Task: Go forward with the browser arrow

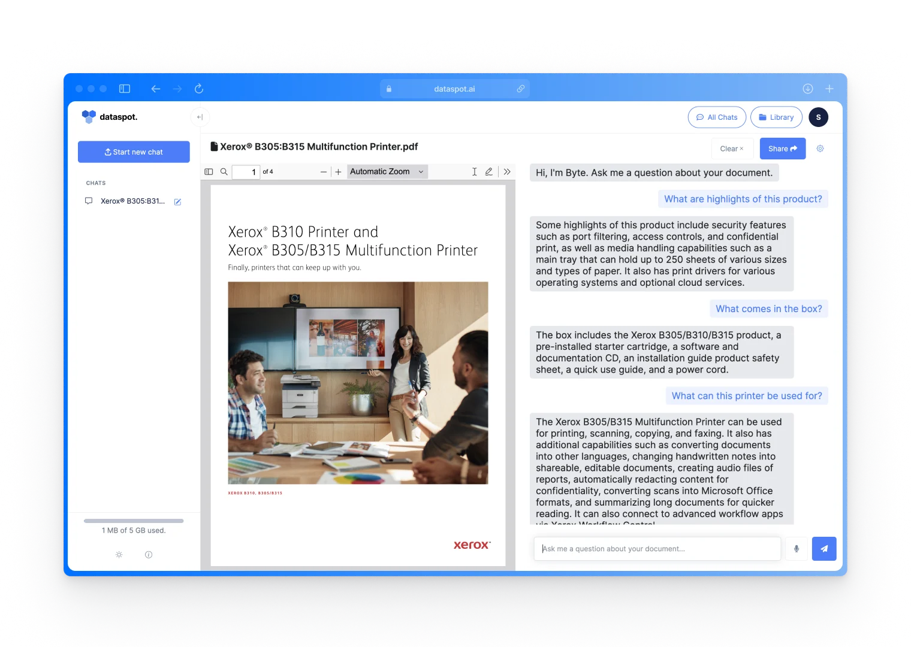Action: point(177,89)
